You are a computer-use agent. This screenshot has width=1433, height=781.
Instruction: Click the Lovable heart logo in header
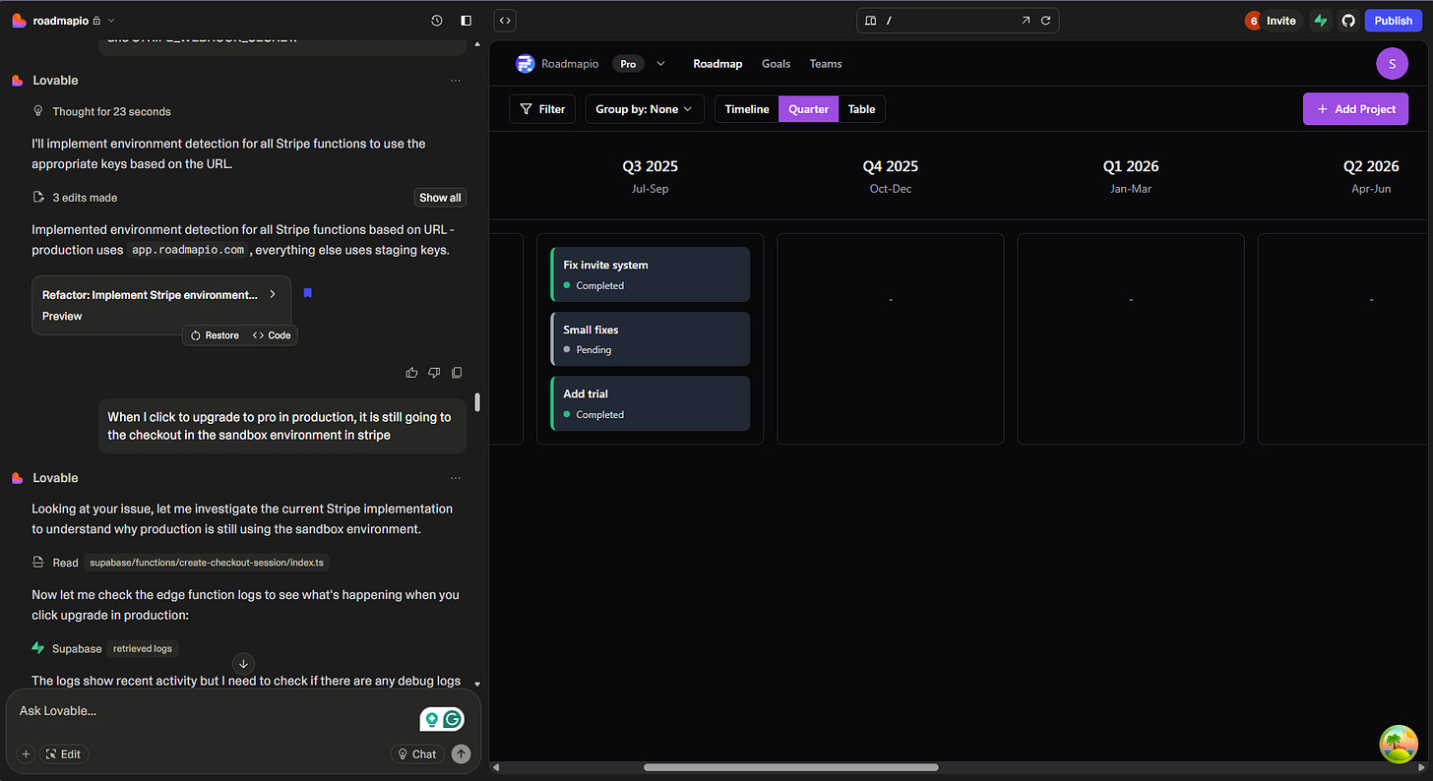click(x=19, y=21)
